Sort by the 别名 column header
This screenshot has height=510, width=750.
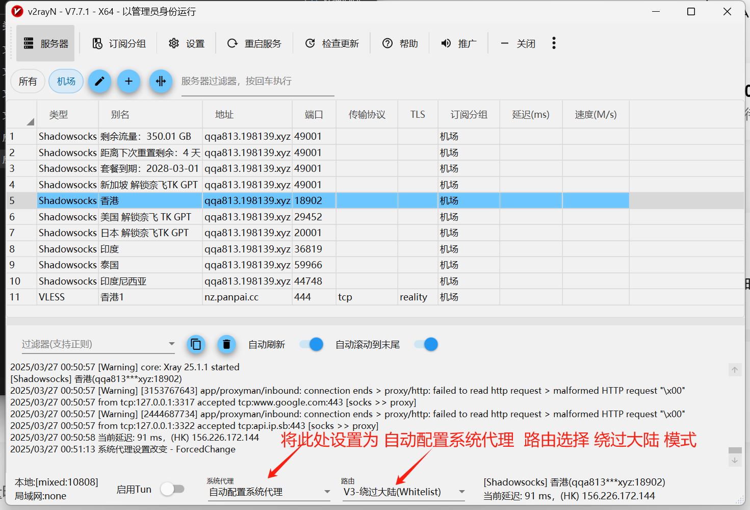(x=150, y=115)
